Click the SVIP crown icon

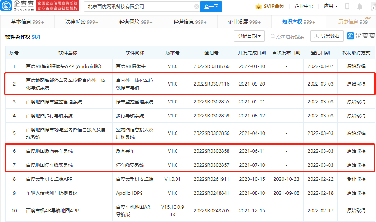tap(258, 6)
